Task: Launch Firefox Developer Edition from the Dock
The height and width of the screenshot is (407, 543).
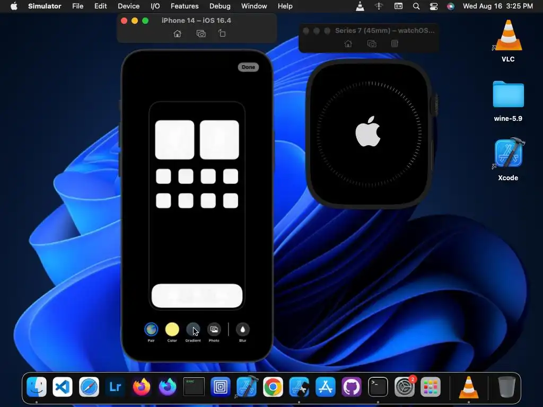Action: pyautogui.click(x=168, y=386)
